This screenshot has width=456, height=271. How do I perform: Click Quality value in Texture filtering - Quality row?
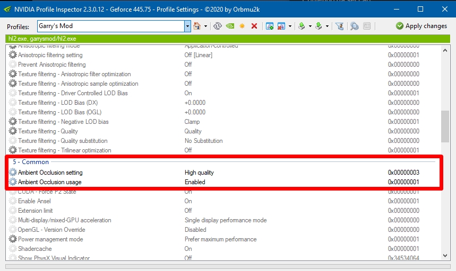(193, 131)
